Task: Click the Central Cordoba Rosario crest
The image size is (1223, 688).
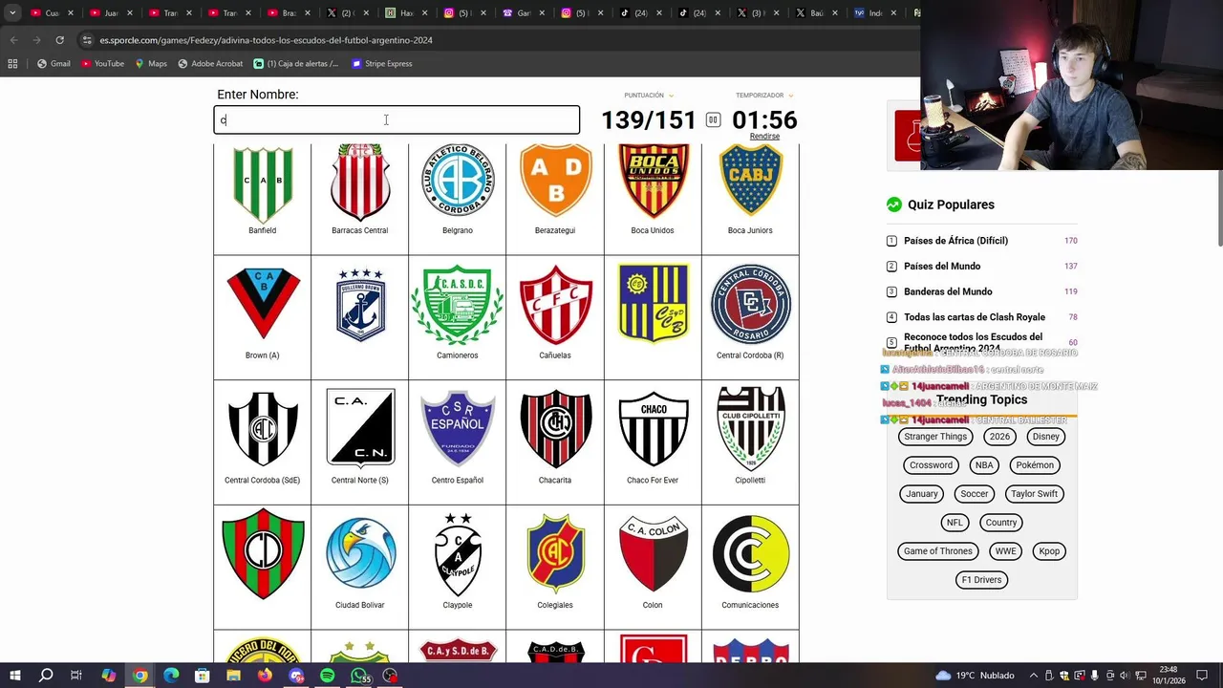Action: point(750,304)
